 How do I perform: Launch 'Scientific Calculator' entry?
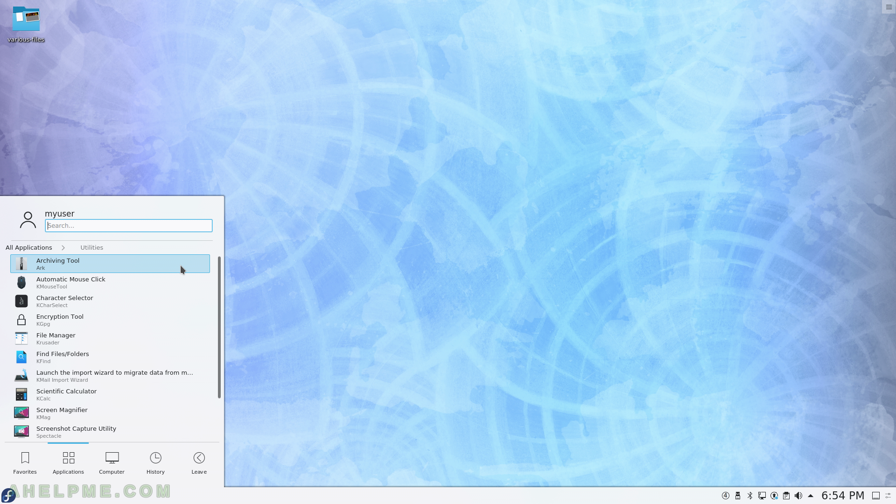(110, 394)
